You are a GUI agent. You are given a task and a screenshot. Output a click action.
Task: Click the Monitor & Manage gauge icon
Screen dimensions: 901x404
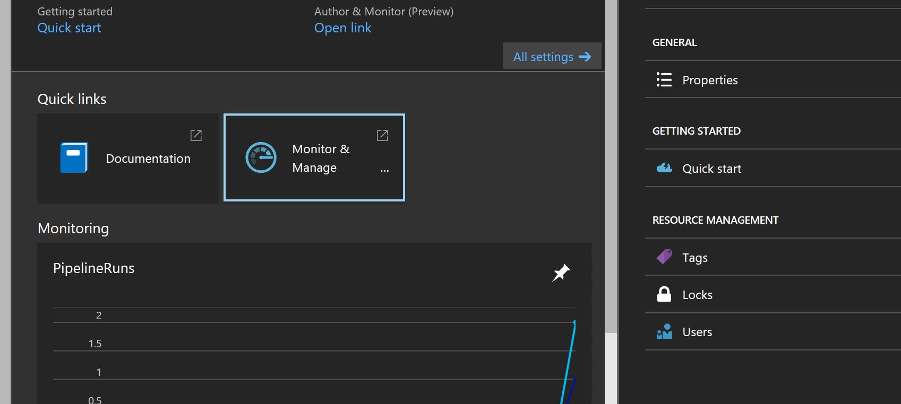[x=261, y=157]
